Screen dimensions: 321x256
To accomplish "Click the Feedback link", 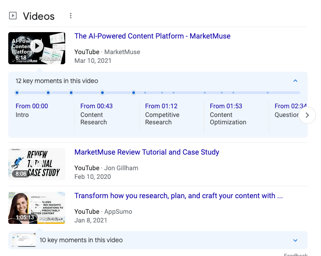I will 296,255.
